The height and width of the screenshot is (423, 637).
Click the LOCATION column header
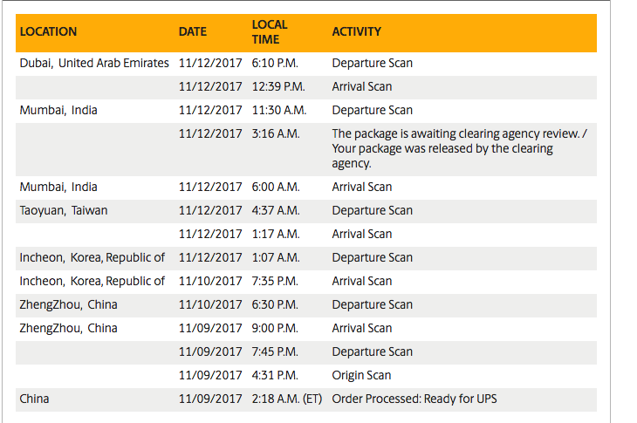(48, 31)
